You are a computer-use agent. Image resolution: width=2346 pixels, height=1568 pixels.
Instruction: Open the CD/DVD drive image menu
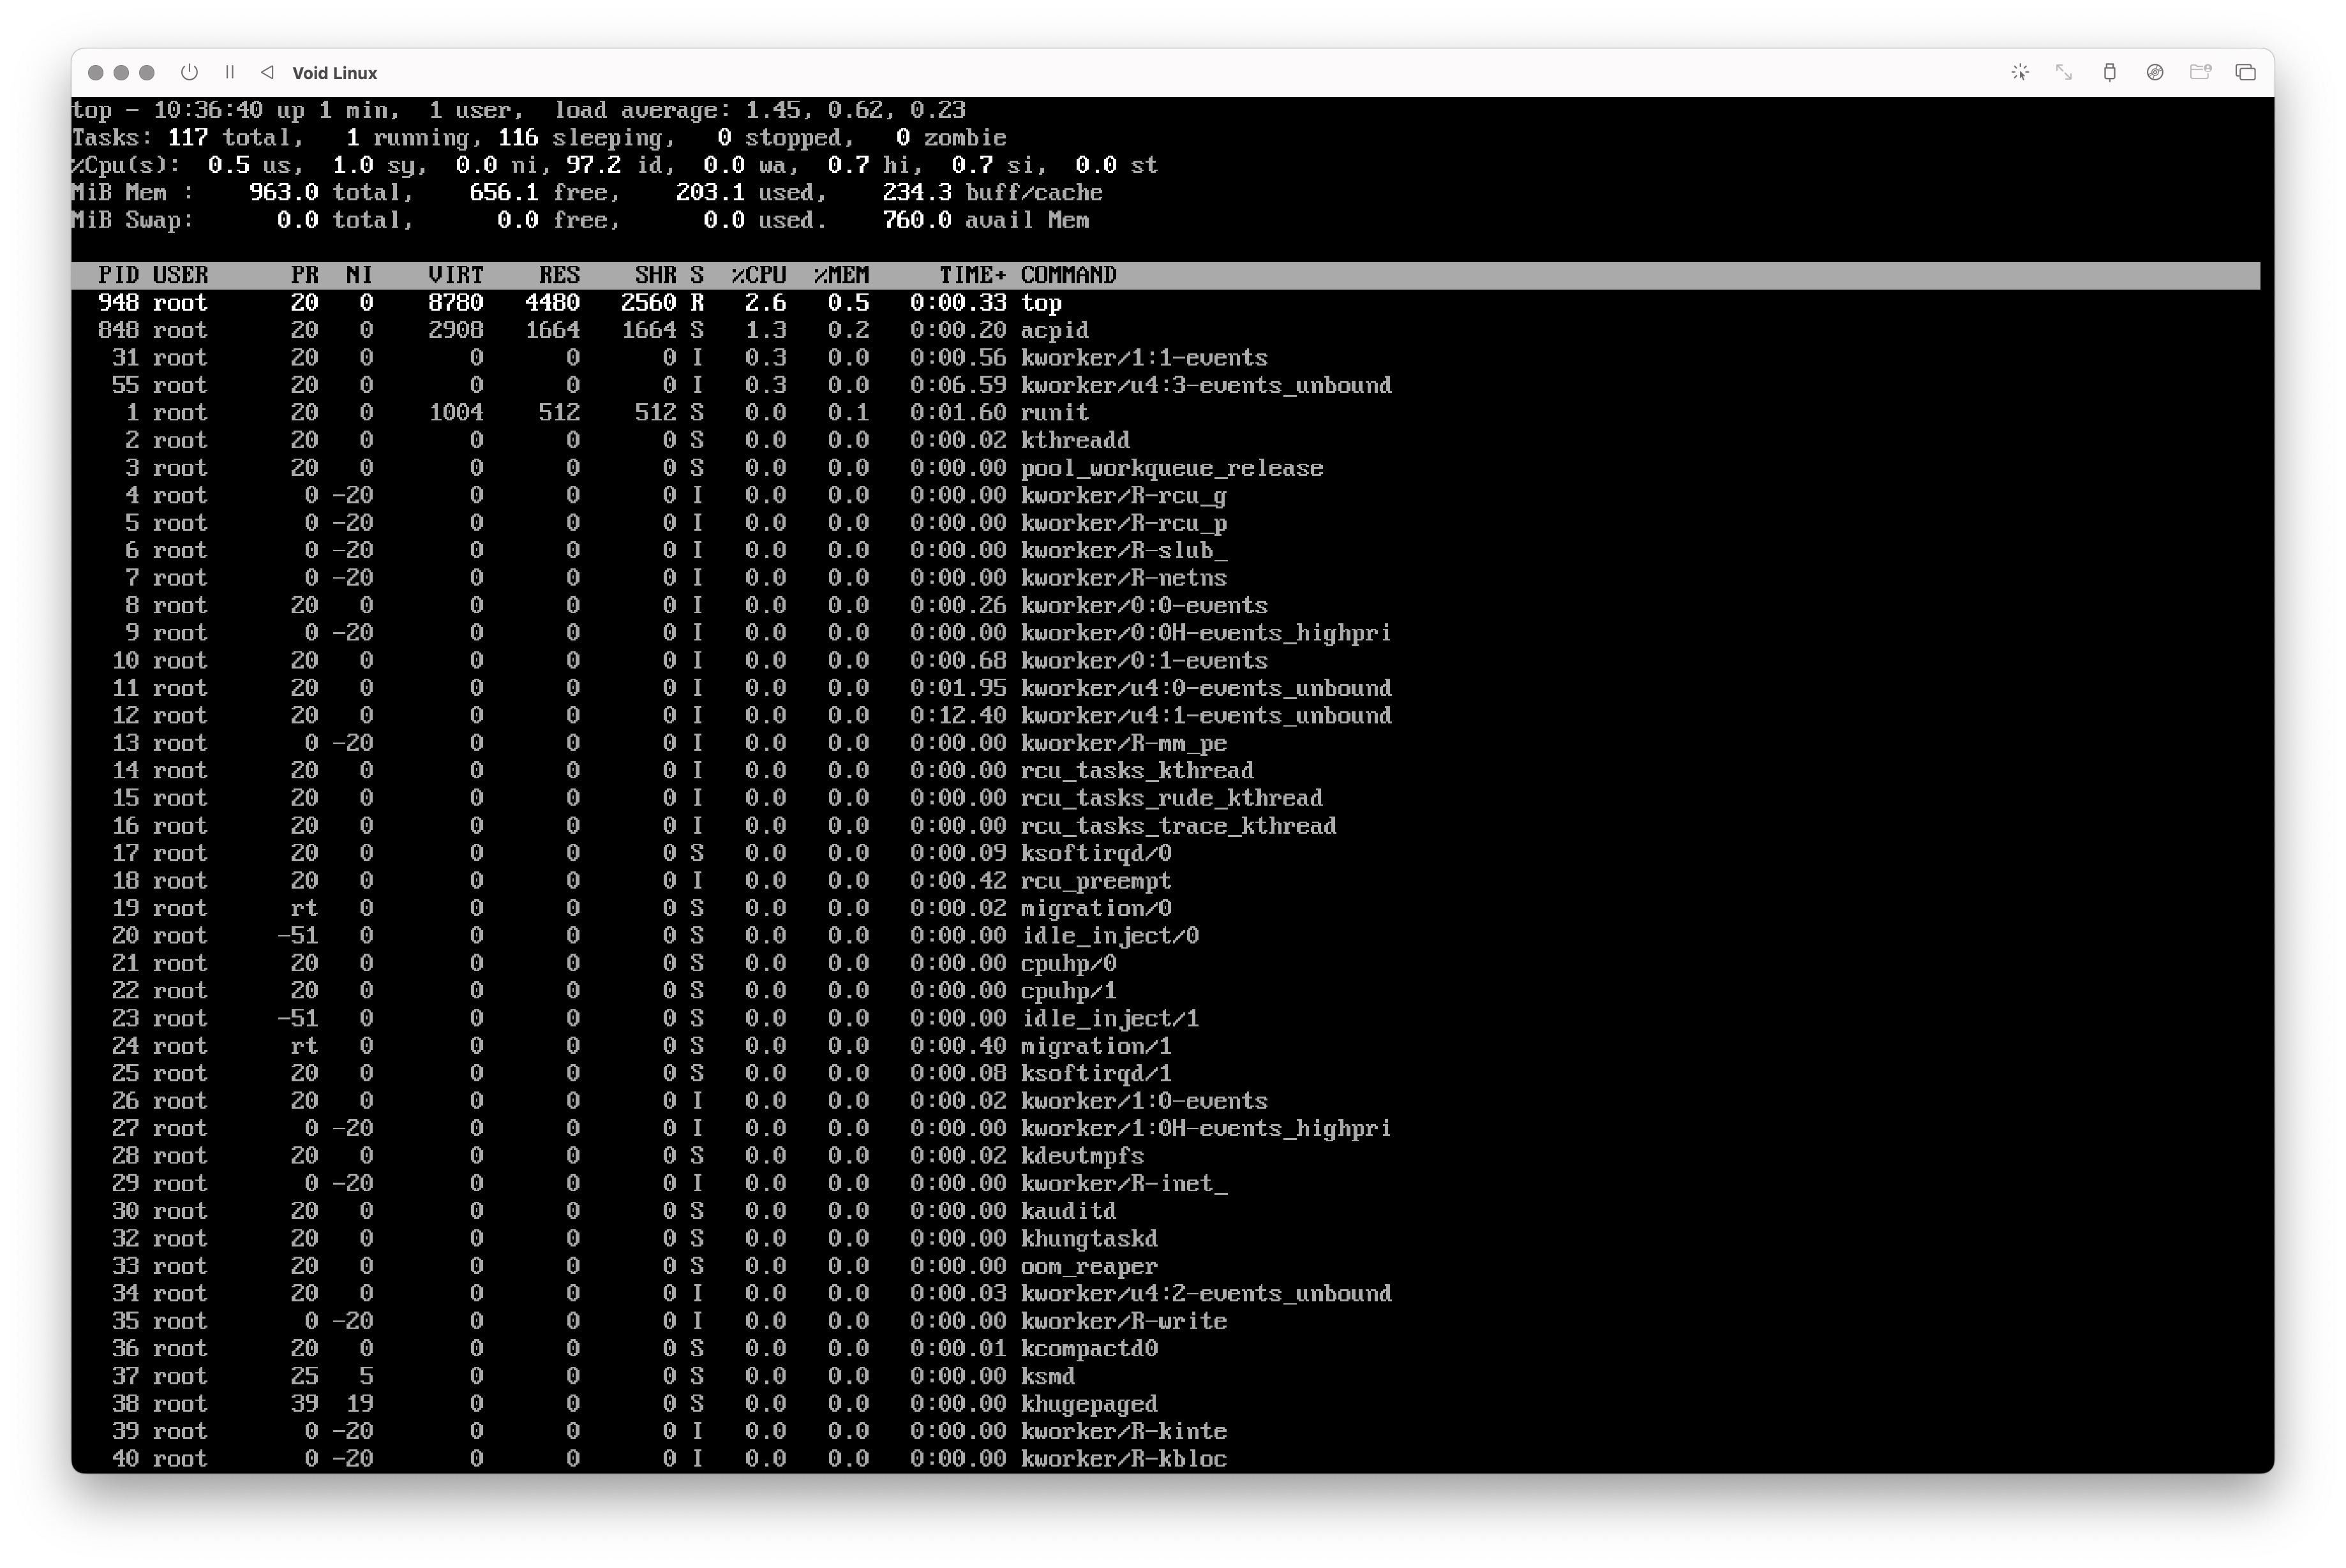tap(2155, 72)
